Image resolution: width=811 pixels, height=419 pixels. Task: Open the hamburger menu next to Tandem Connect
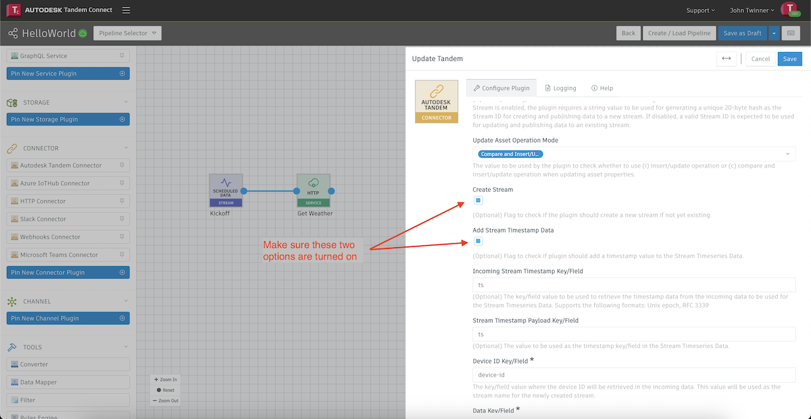(126, 11)
